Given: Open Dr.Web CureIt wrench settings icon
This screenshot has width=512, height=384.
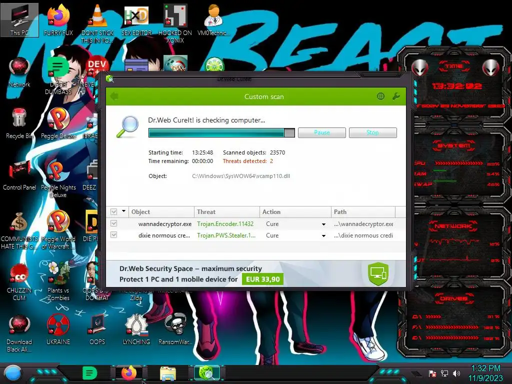Looking at the screenshot, I should [396, 96].
